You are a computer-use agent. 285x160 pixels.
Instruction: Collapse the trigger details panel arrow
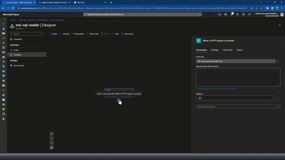pos(194,40)
